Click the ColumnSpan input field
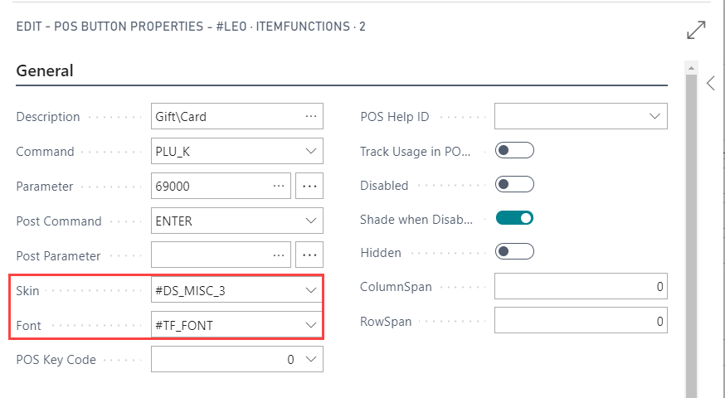 click(581, 287)
